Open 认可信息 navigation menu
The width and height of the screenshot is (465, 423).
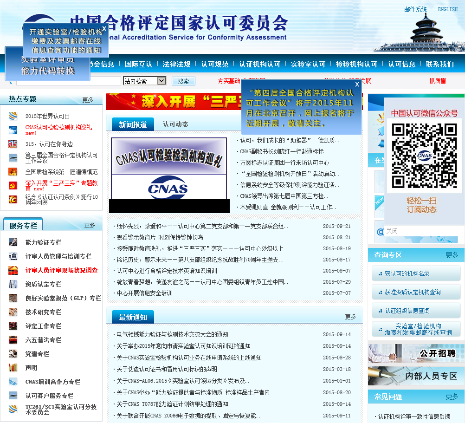coord(401,64)
